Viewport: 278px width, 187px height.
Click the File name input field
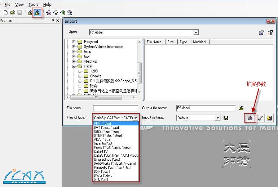(116, 108)
